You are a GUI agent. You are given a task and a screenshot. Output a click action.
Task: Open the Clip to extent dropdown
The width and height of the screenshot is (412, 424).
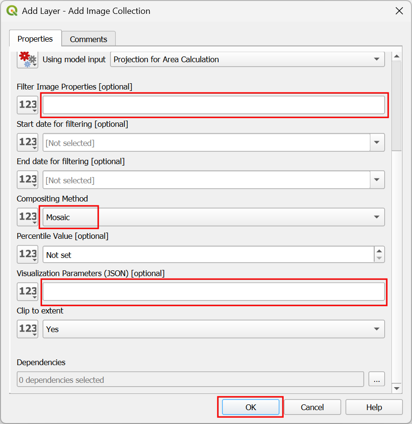click(213, 329)
